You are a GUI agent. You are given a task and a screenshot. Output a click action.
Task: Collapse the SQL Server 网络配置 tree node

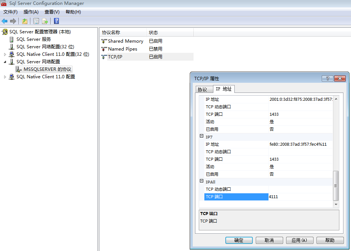pyautogui.click(x=5, y=62)
